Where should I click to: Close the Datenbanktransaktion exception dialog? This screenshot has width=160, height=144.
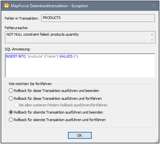click(154, 6)
